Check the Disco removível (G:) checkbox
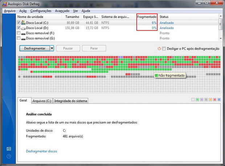This screenshot has height=166, width=225. 19,38
